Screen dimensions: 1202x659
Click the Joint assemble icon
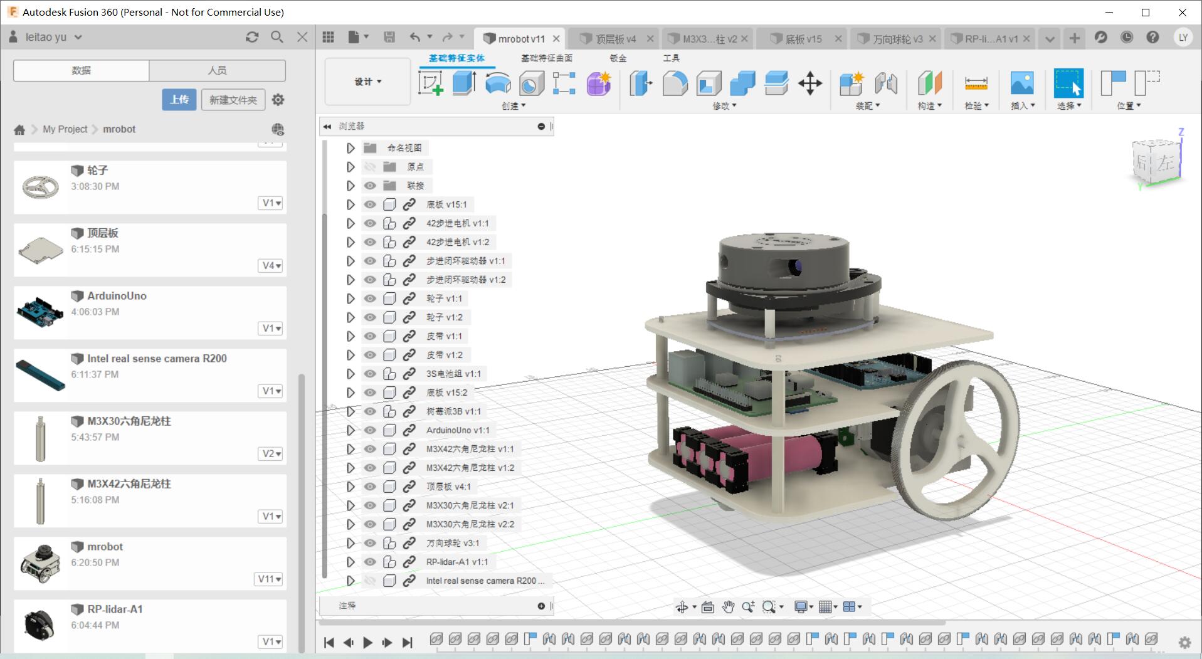886,83
